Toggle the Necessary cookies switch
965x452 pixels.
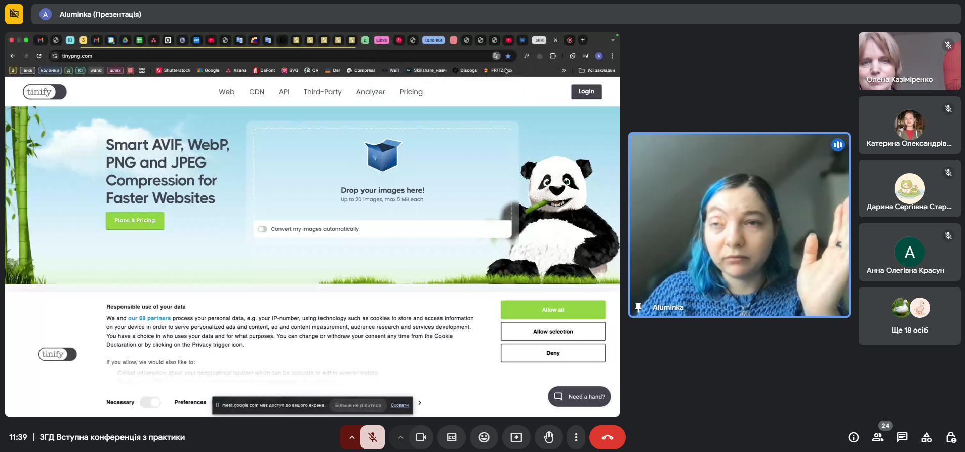[150, 402]
